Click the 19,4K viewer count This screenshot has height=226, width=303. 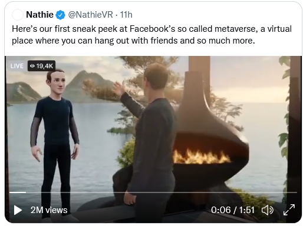(45, 66)
